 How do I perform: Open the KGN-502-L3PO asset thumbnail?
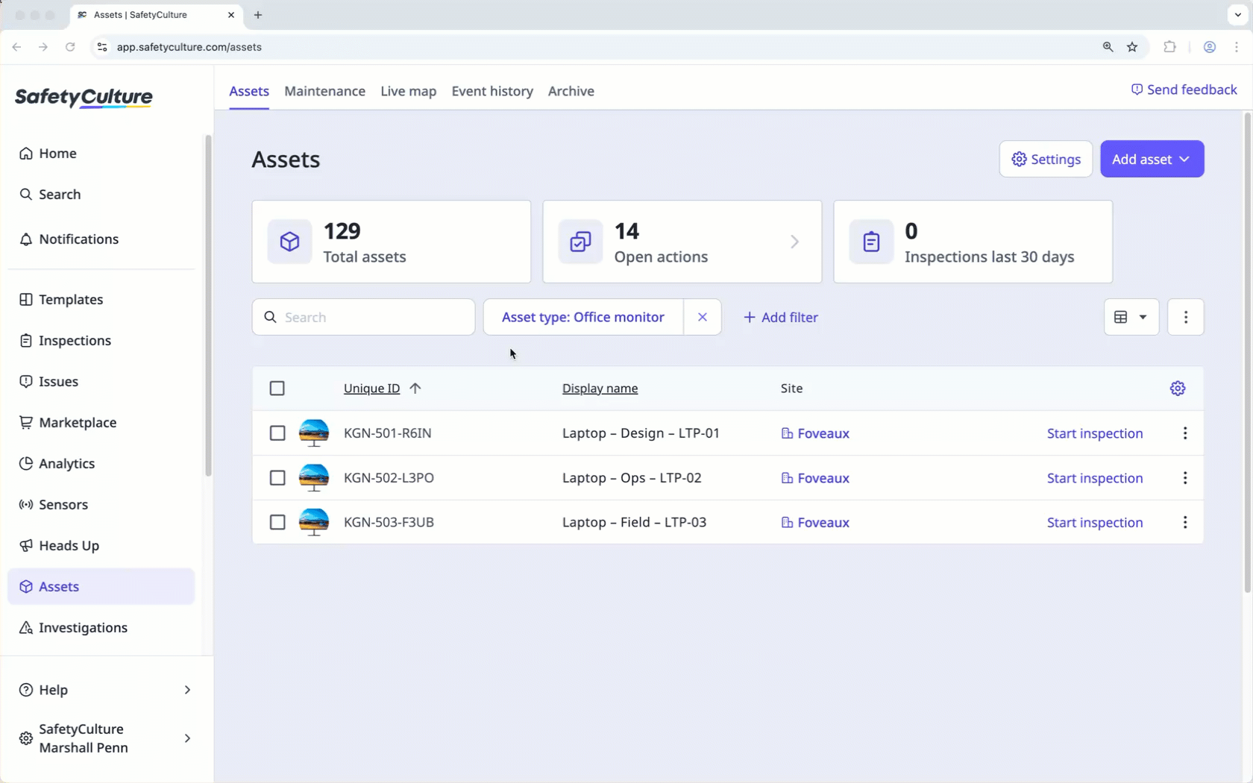pos(314,478)
